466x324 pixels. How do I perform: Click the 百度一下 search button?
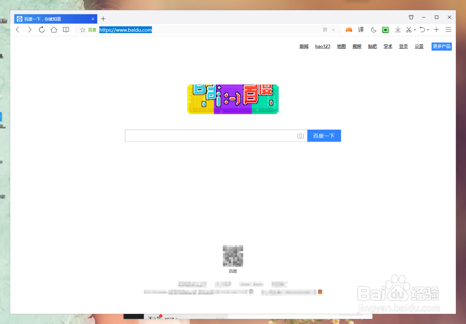coord(324,136)
